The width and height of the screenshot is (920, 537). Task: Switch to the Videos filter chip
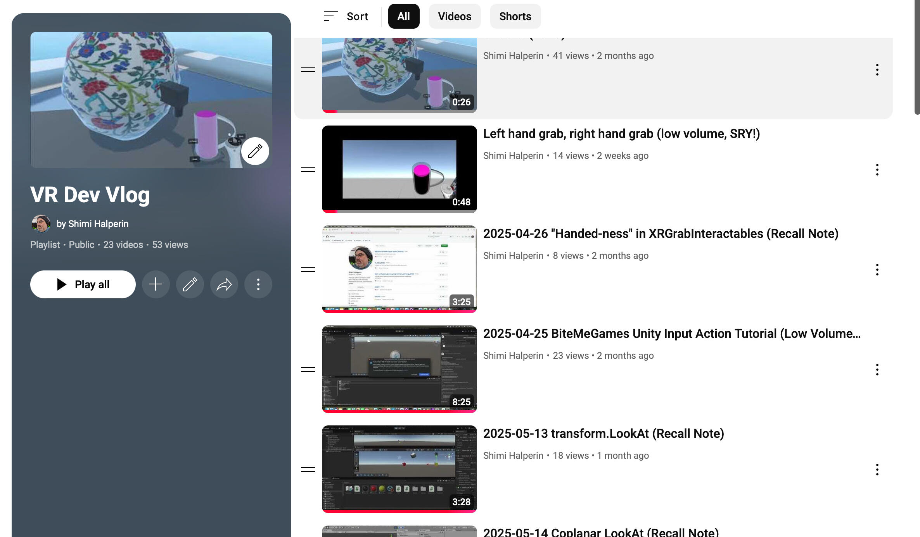[455, 16]
